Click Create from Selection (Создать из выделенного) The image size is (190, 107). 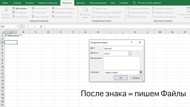pos(106,17)
